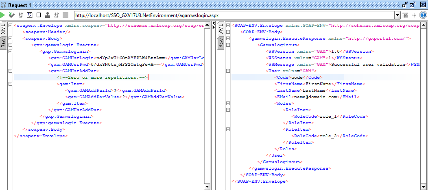428x190 pixels.
Task: Click the recreate default request icon
Action: point(30,15)
